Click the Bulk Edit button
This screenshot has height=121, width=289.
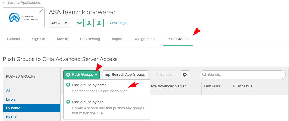coord(164,75)
